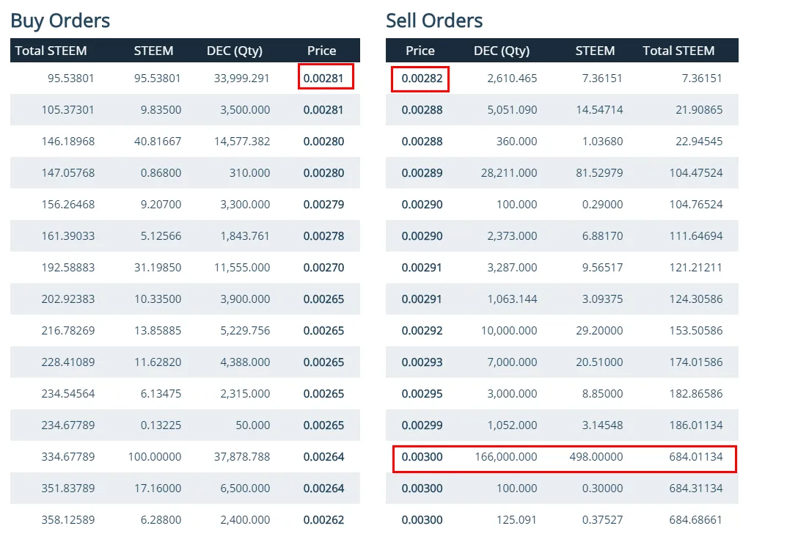
Task: Click the Sell Orders Total STEEM header
Action: [x=678, y=51]
